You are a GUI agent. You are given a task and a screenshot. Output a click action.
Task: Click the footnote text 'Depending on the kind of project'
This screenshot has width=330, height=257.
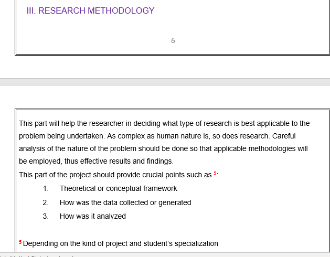pyautogui.click(x=120, y=243)
